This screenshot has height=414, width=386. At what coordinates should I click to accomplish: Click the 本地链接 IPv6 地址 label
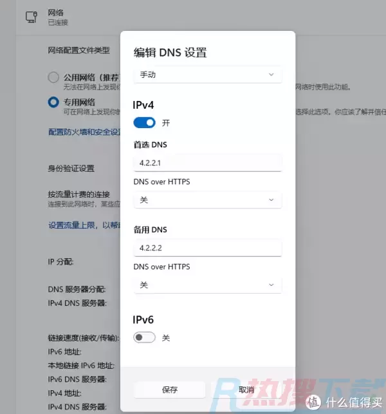(x=81, y=366)
